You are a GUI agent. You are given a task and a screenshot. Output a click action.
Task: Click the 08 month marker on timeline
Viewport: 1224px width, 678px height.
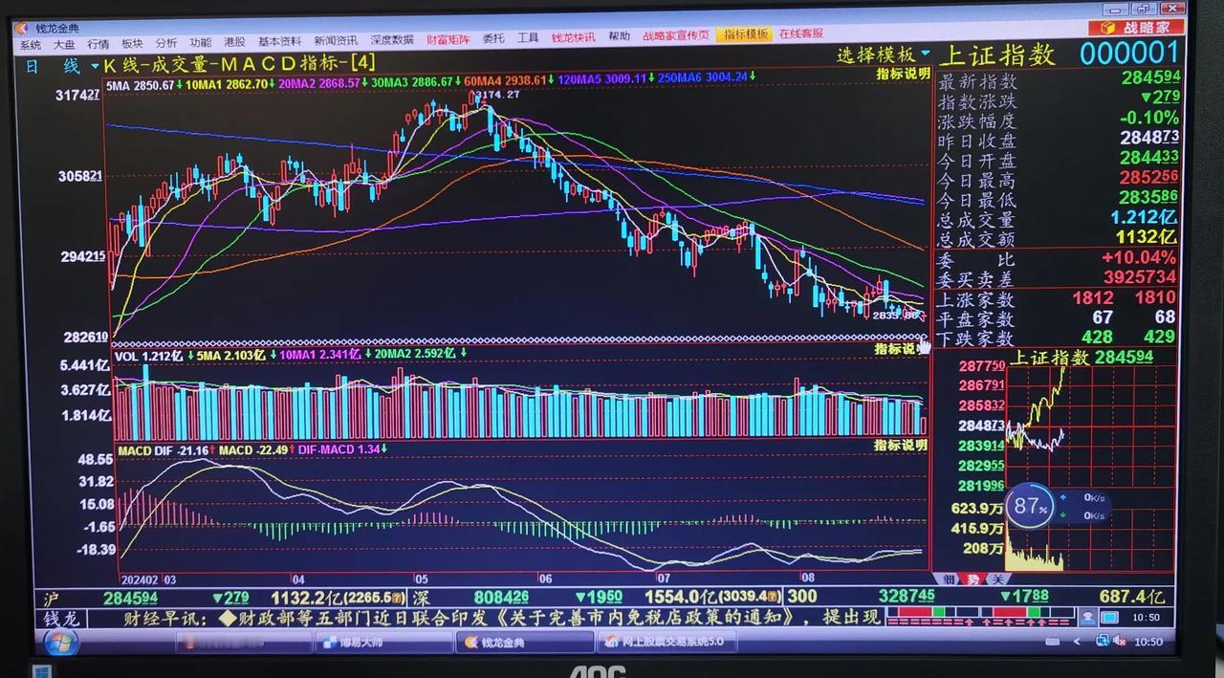808,578
